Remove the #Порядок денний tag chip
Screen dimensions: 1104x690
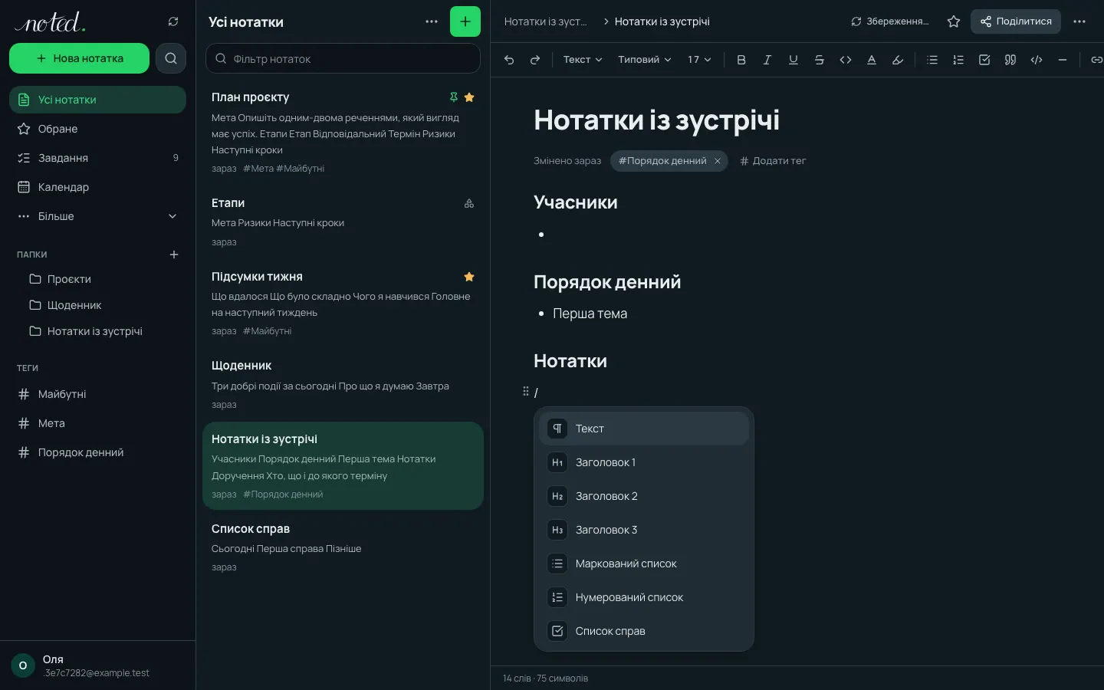click(x=718, y=161)
